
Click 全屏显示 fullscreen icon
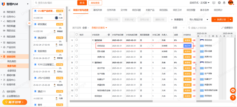tap(222, 28)
